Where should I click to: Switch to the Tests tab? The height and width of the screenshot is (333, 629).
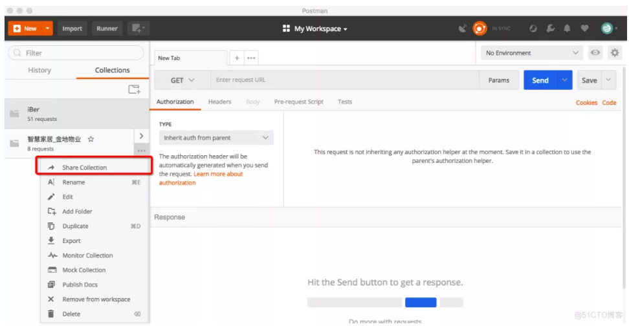coord(344,102)
